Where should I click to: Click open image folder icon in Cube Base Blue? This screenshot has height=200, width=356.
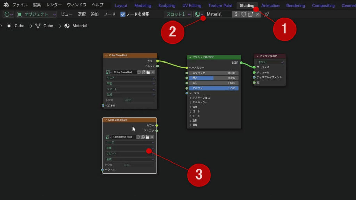(x=147, y=137)
